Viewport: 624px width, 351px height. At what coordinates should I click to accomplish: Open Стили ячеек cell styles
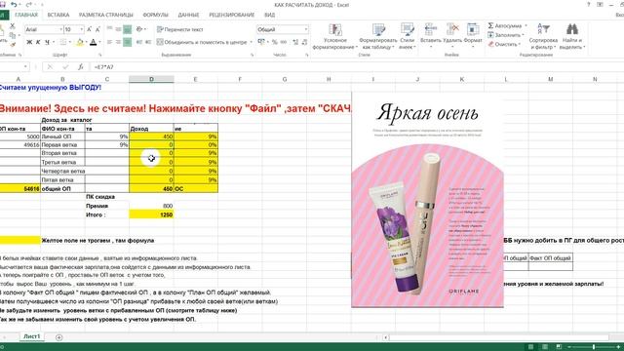(408, 36)
